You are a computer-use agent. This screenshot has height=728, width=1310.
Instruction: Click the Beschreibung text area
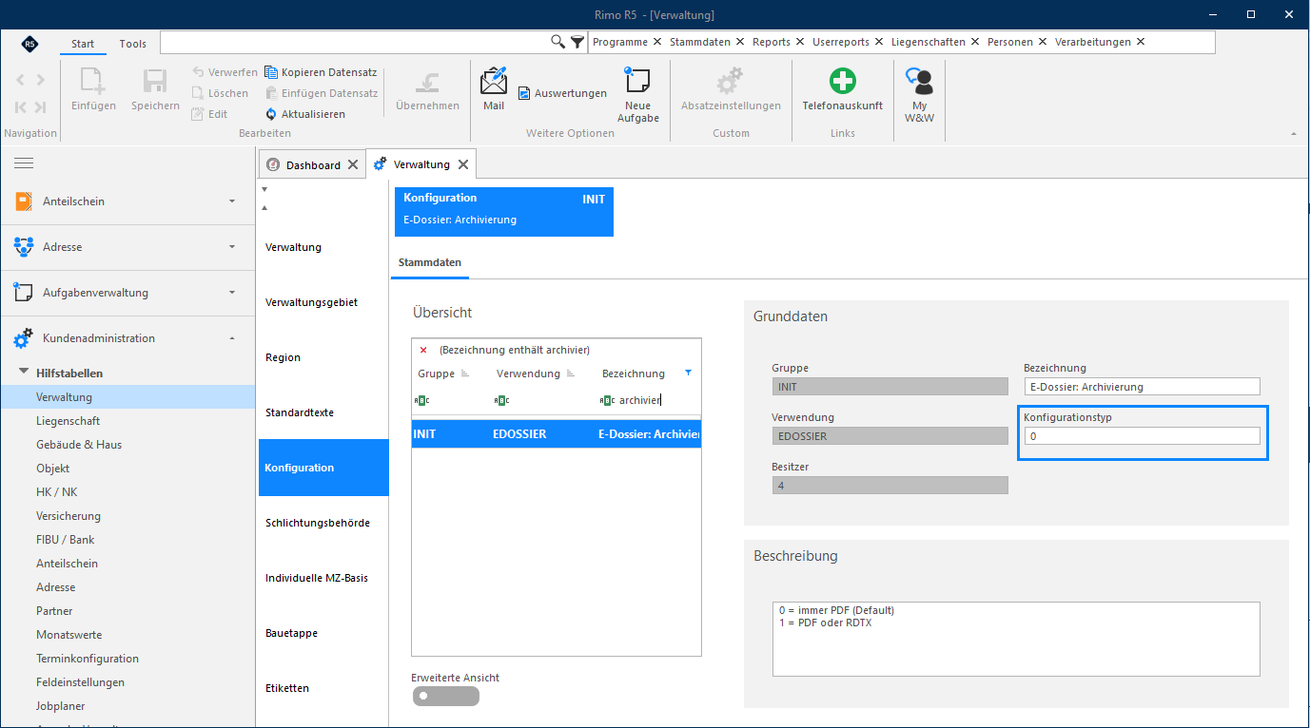tap(1016, 639)
